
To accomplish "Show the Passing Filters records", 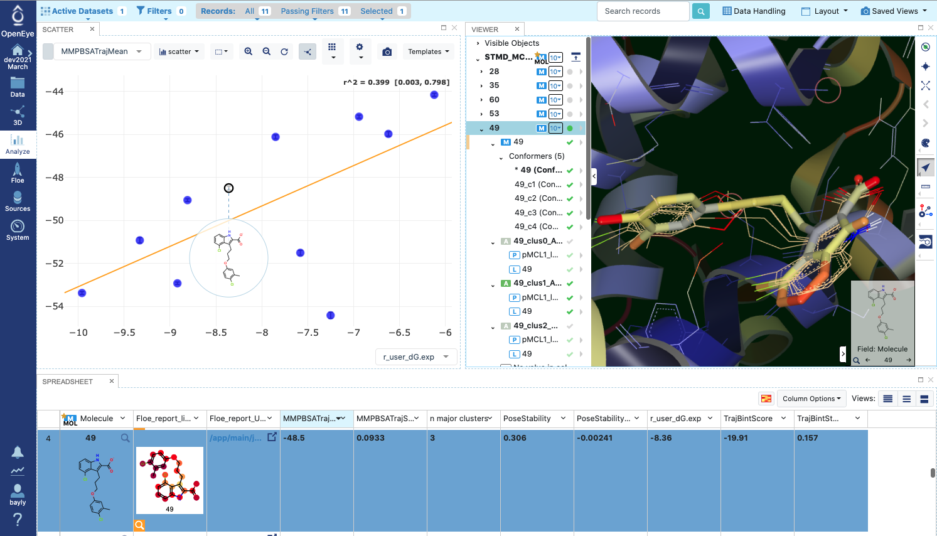I will click(315, 11).
